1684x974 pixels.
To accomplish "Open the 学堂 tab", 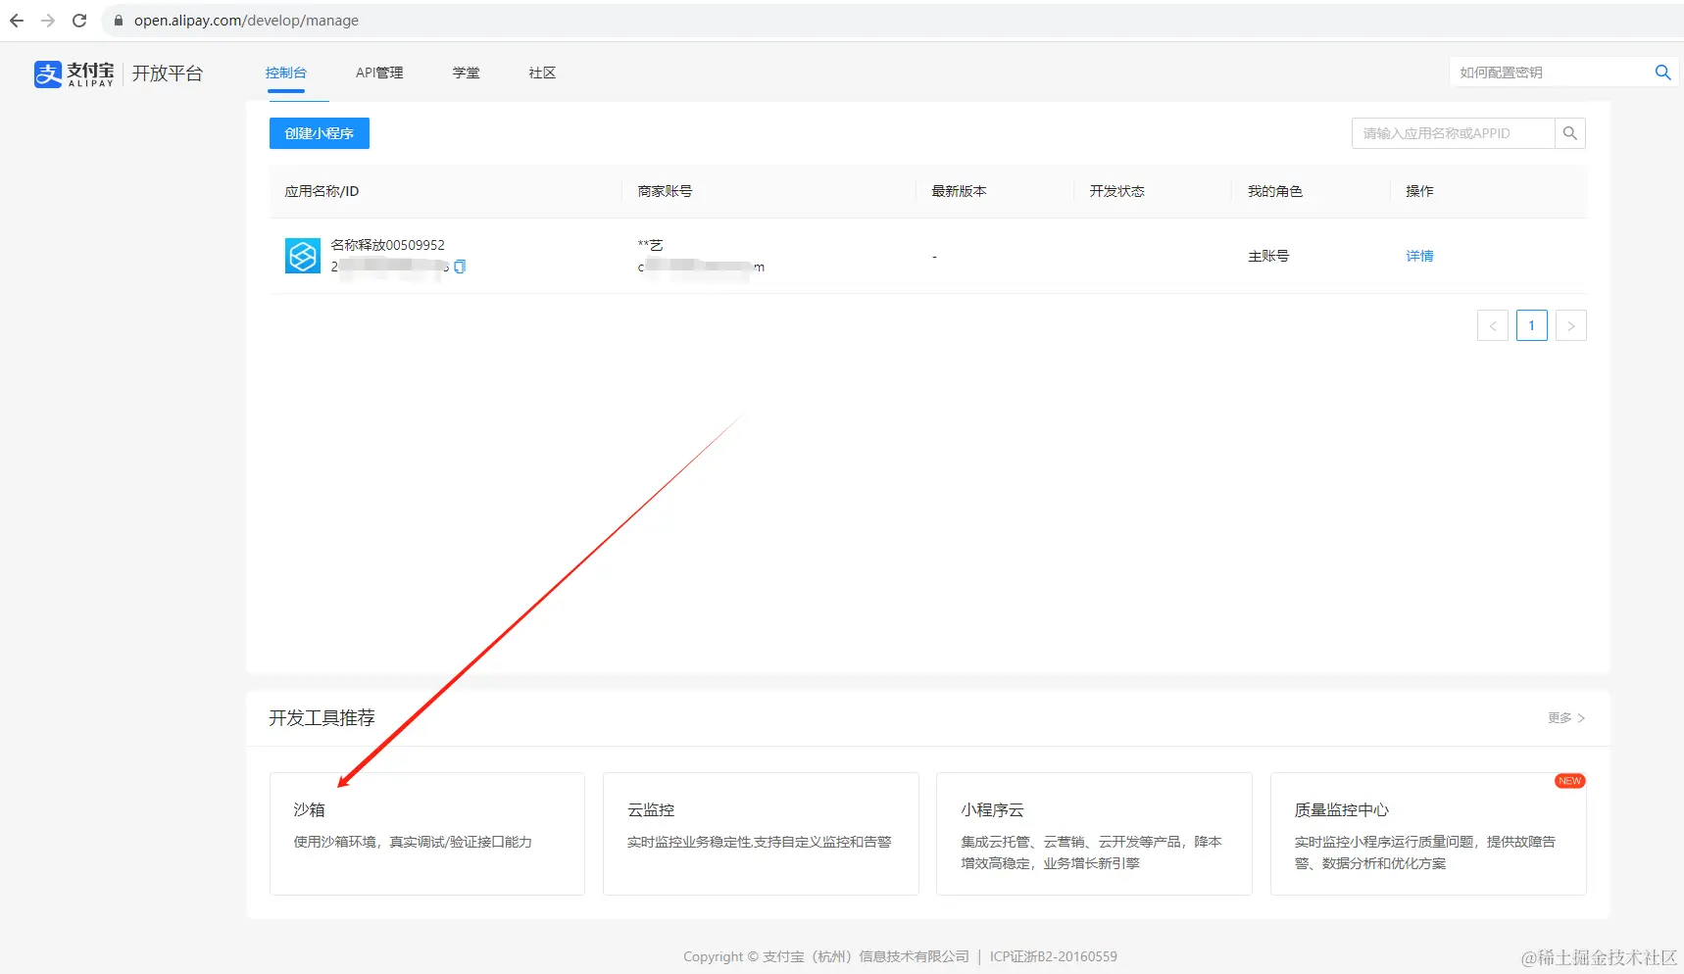I will (x=467, y=73).
